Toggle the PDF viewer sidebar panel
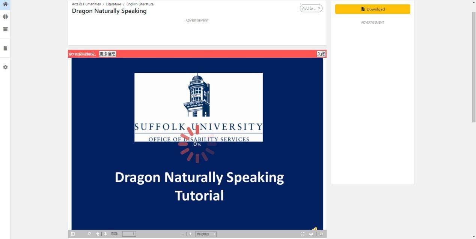The height and width of the screenshot is (239, 476). [73, 234]
